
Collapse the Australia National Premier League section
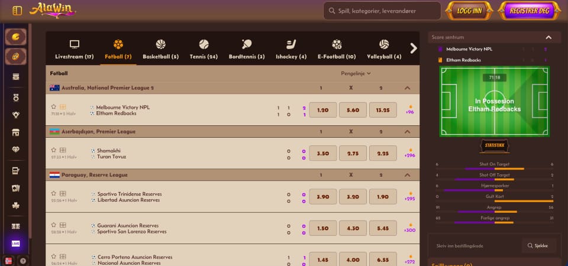[x=407, y=88]
